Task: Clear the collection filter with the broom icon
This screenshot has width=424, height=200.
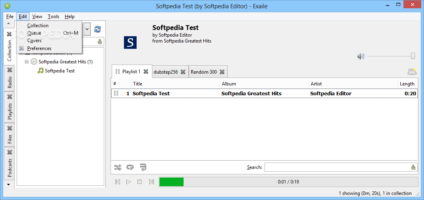Action: 100,42
